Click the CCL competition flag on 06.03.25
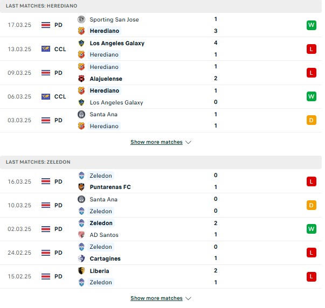325x308 pixels. pyautogui.click(x=46, y=96)
